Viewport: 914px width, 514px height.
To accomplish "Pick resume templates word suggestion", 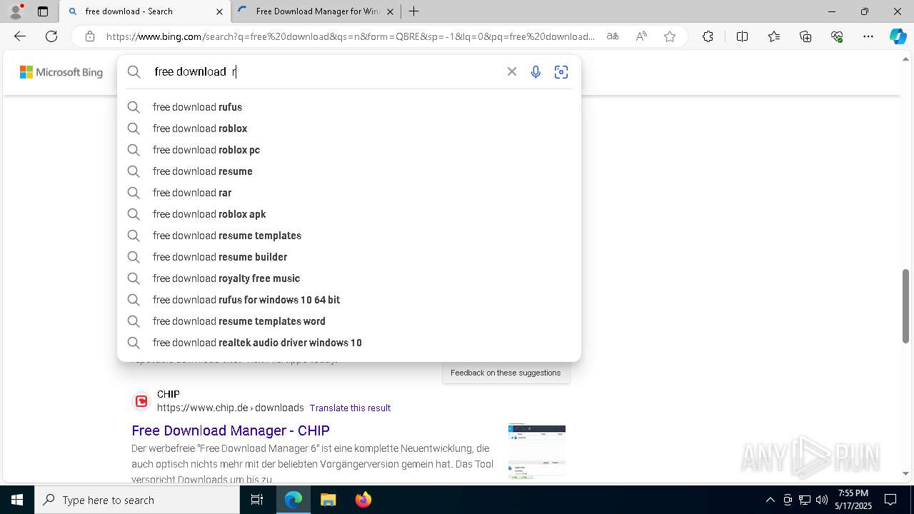I will tap(349, 321).
